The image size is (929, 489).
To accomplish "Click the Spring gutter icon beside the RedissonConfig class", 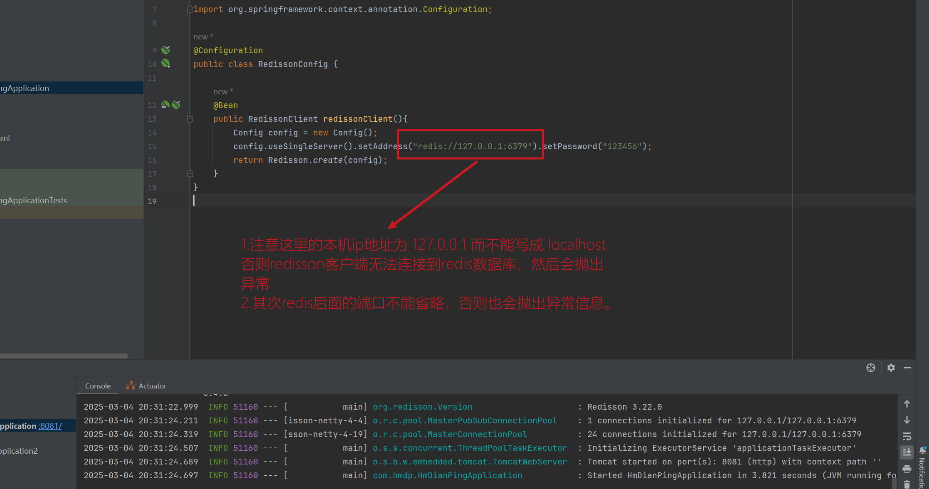I will pyautogui.click(x=165, y=64).
